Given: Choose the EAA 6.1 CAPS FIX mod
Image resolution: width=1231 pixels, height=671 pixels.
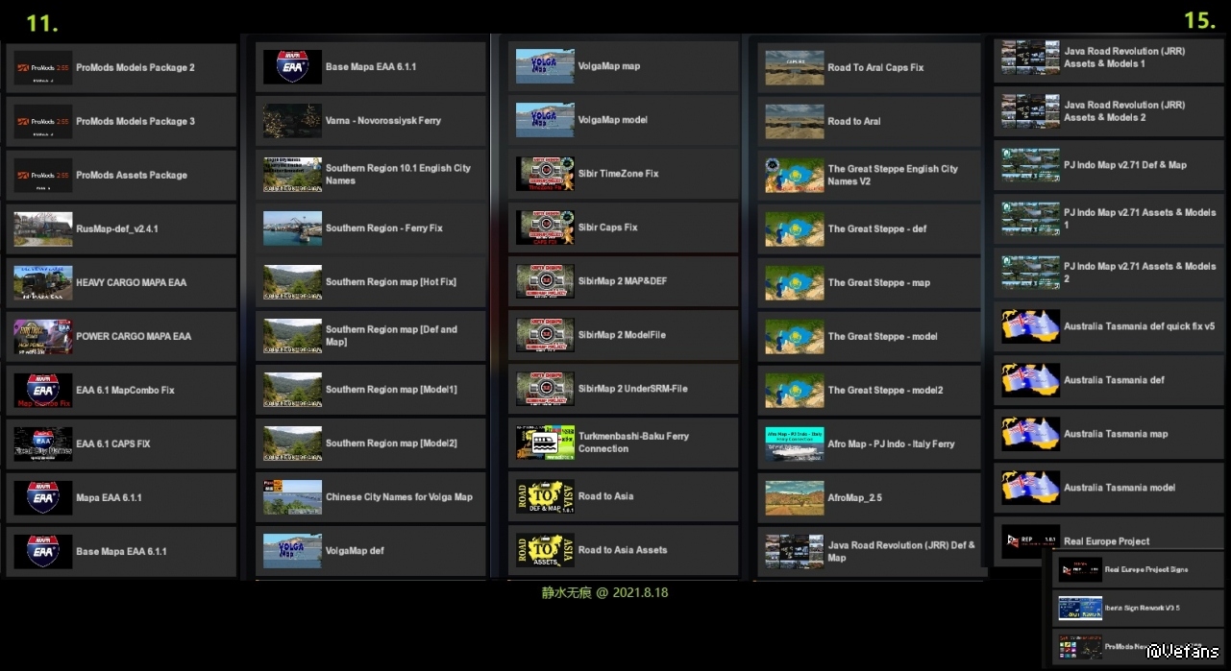Looking at the screenshot, I should pyautogui.click(x=121, y=444).
